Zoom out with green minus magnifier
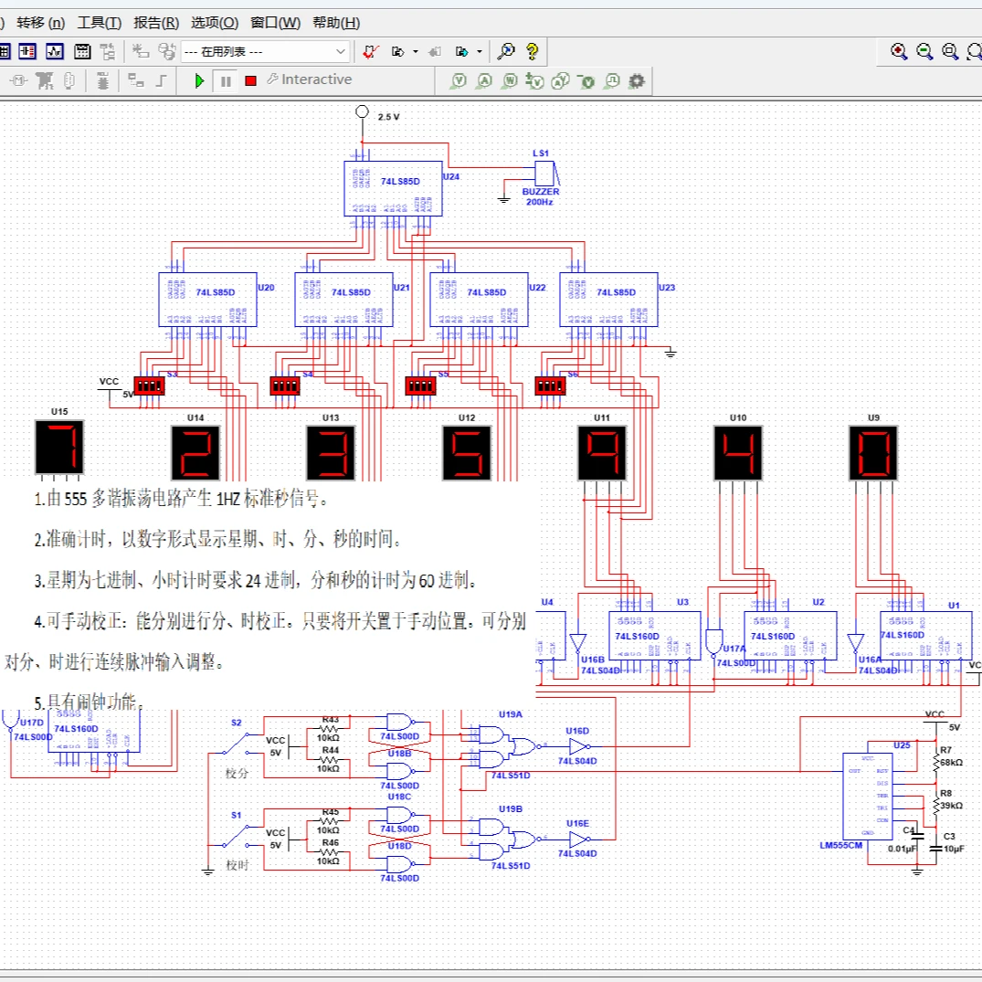Image resolution: width=982 pixels, height=982 pixels. coord(925,51)
